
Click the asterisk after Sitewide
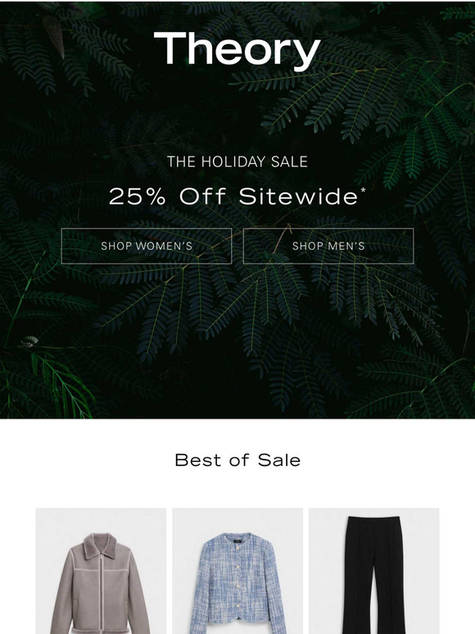(x=363, y=189)
